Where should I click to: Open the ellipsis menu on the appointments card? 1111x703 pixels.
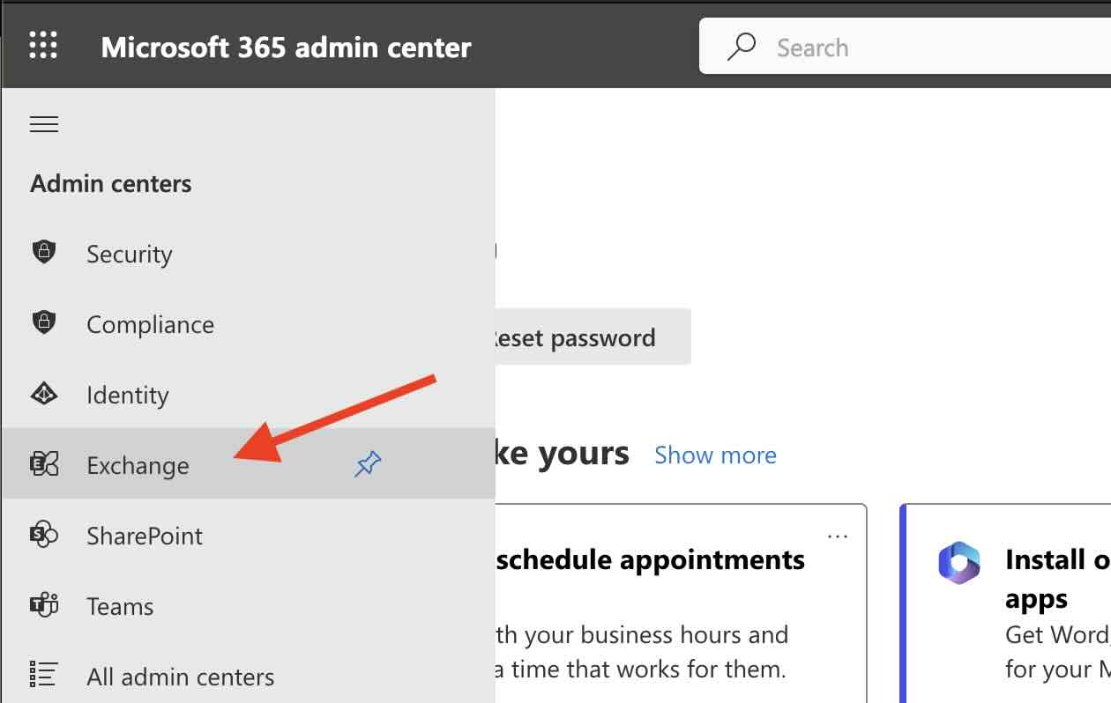click(837, 536)
